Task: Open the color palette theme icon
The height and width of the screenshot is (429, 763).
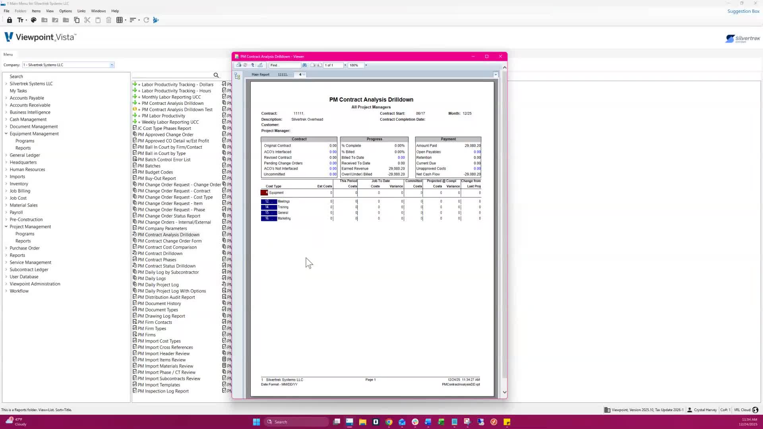Action: point(34,20)
